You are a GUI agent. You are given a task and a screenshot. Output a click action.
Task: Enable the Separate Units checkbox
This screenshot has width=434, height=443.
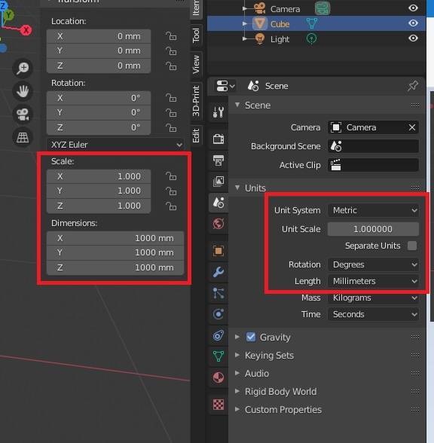click(412, 246)
